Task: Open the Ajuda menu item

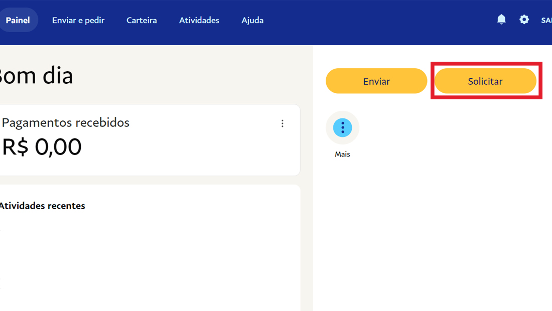Action: click(x=252, y=21)
